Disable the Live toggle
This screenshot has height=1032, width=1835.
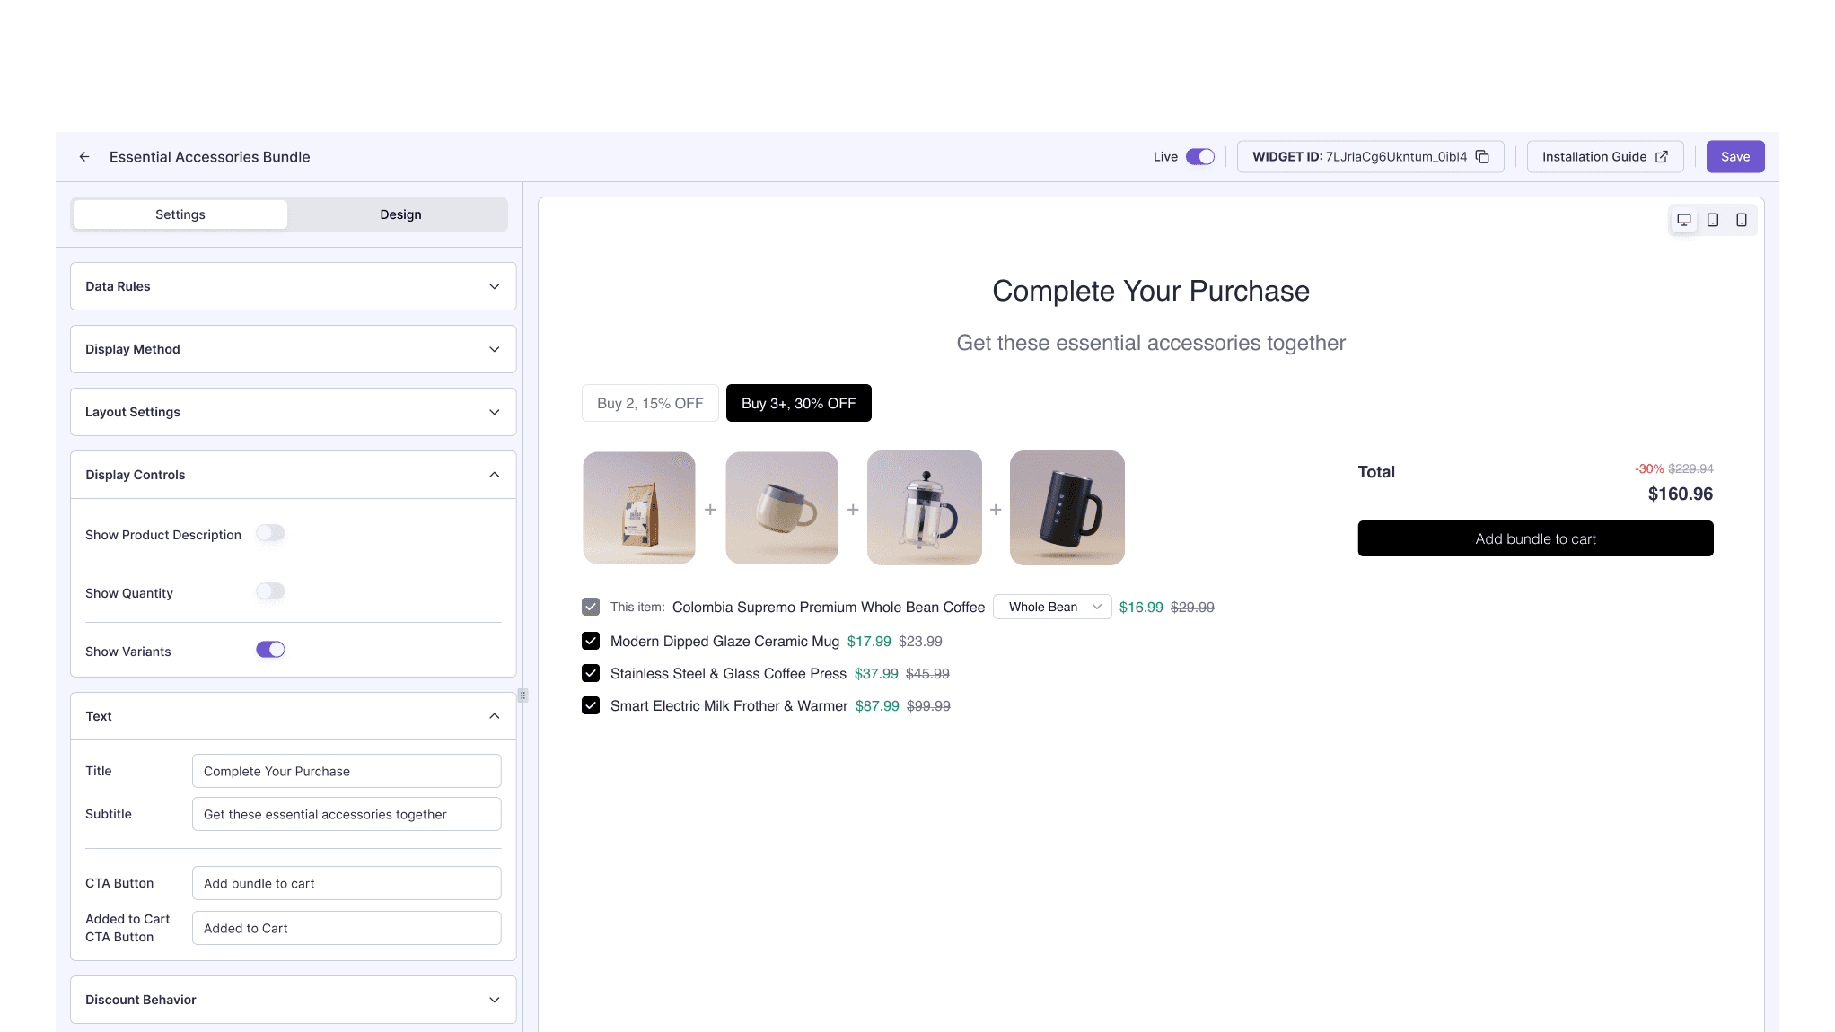[1200, 156]
